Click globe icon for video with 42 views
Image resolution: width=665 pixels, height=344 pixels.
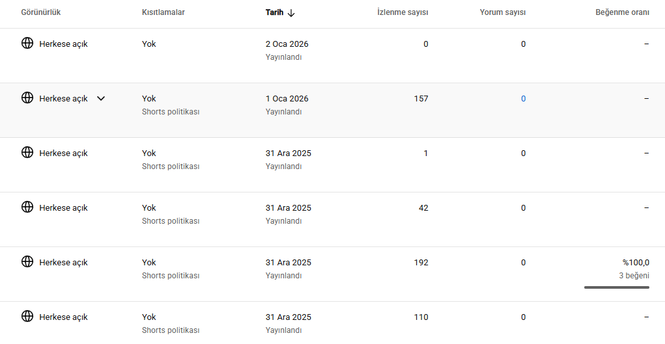point(27,207)
